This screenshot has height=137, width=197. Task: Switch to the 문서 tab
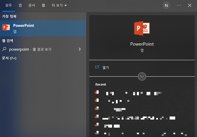(32, 5)
